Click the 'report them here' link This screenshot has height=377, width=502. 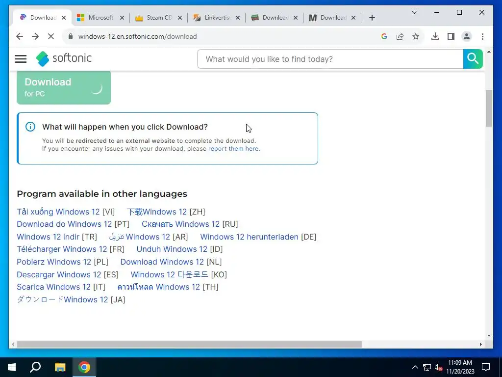pos(233,149)
